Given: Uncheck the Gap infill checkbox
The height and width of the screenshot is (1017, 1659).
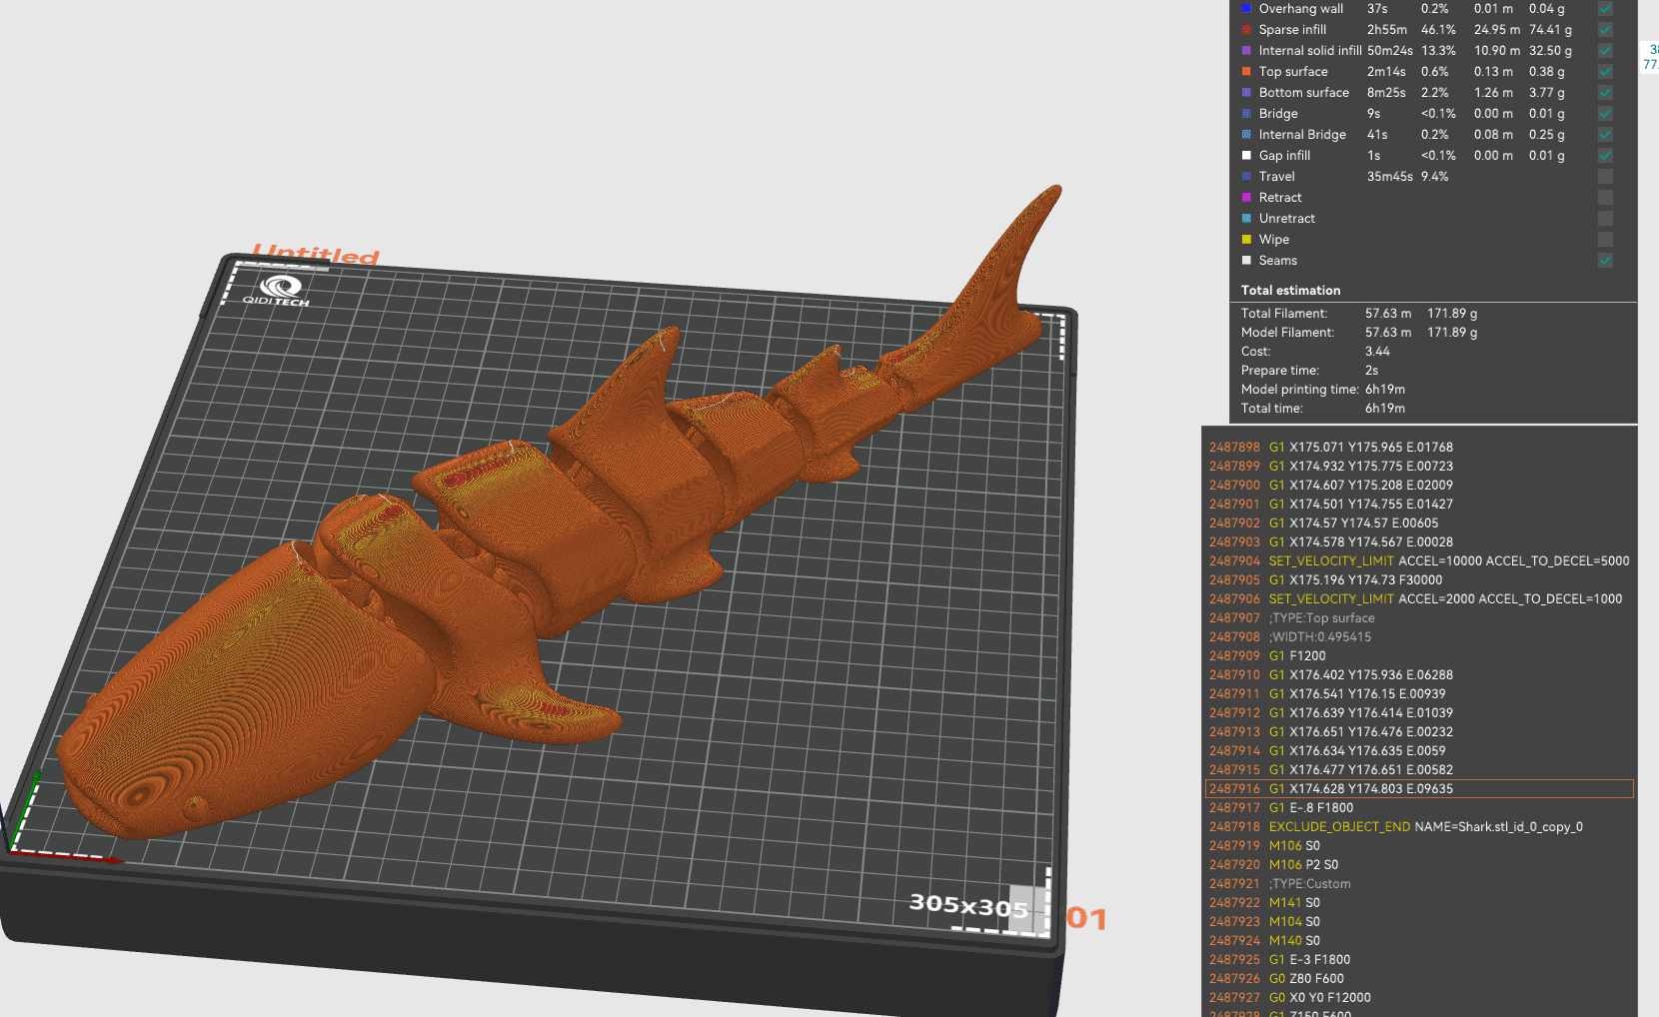Looking at the screenshot, I should tap(1605, 156).
